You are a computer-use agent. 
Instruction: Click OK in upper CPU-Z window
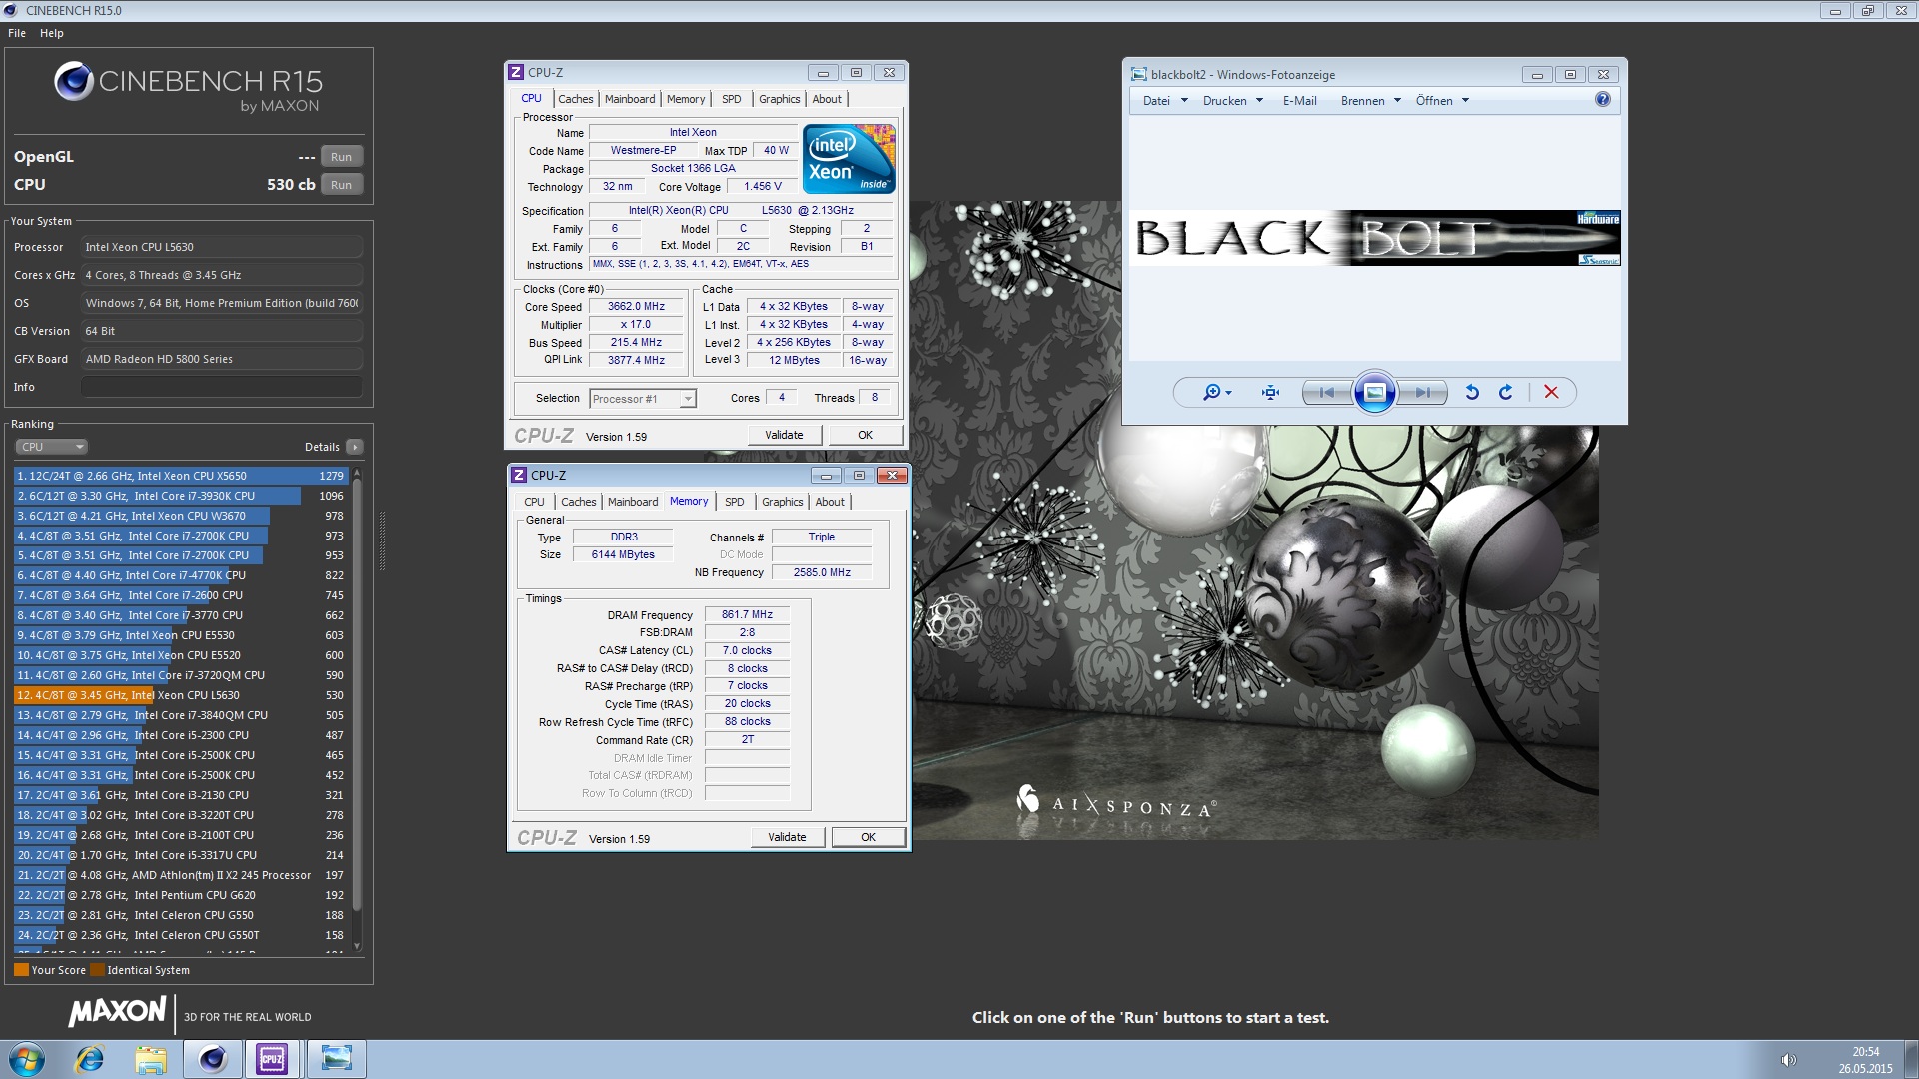[x=866, y=435]
